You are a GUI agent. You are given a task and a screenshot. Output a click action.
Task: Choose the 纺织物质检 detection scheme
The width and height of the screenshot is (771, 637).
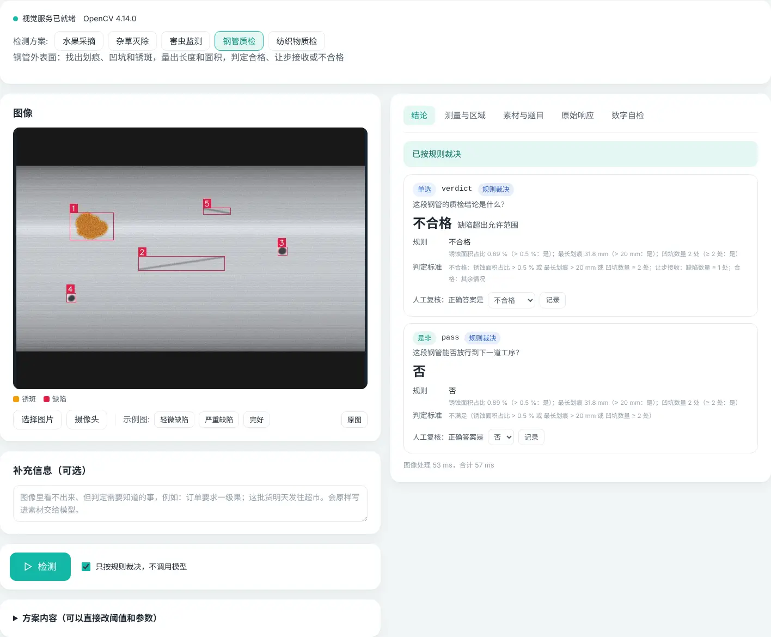point(297,41)
